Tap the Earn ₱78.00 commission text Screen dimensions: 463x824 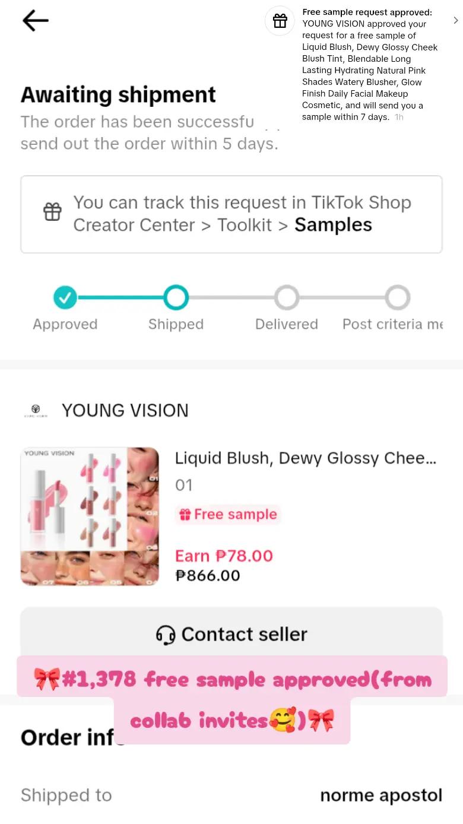pyautogui.click(x=224, y=556)
